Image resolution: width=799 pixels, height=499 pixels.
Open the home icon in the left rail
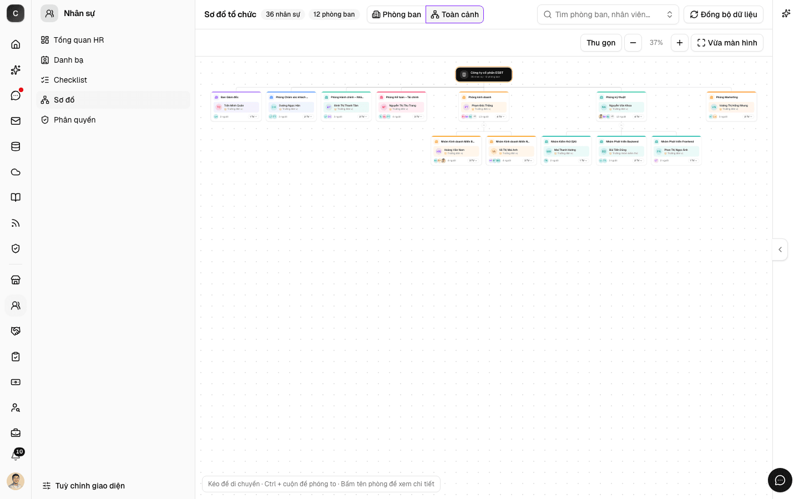[x=16, y=44]
